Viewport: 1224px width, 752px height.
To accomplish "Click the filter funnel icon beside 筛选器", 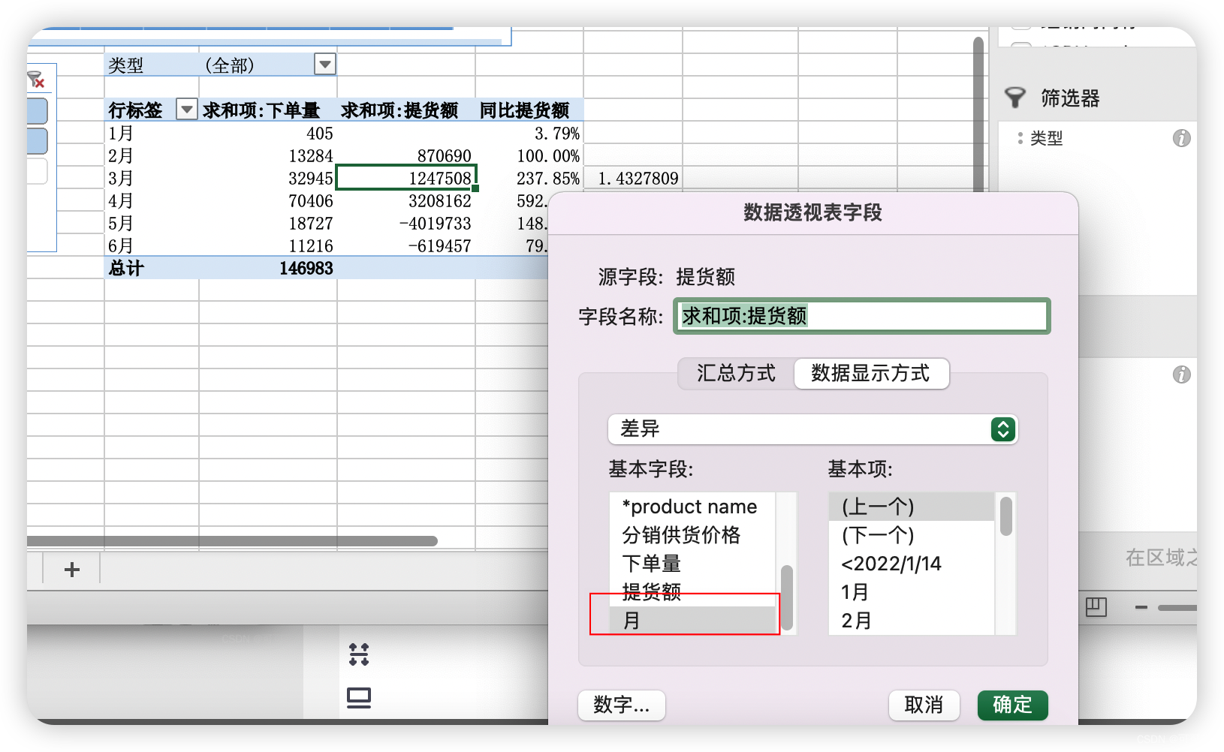I will click(x=1015, y=98).
